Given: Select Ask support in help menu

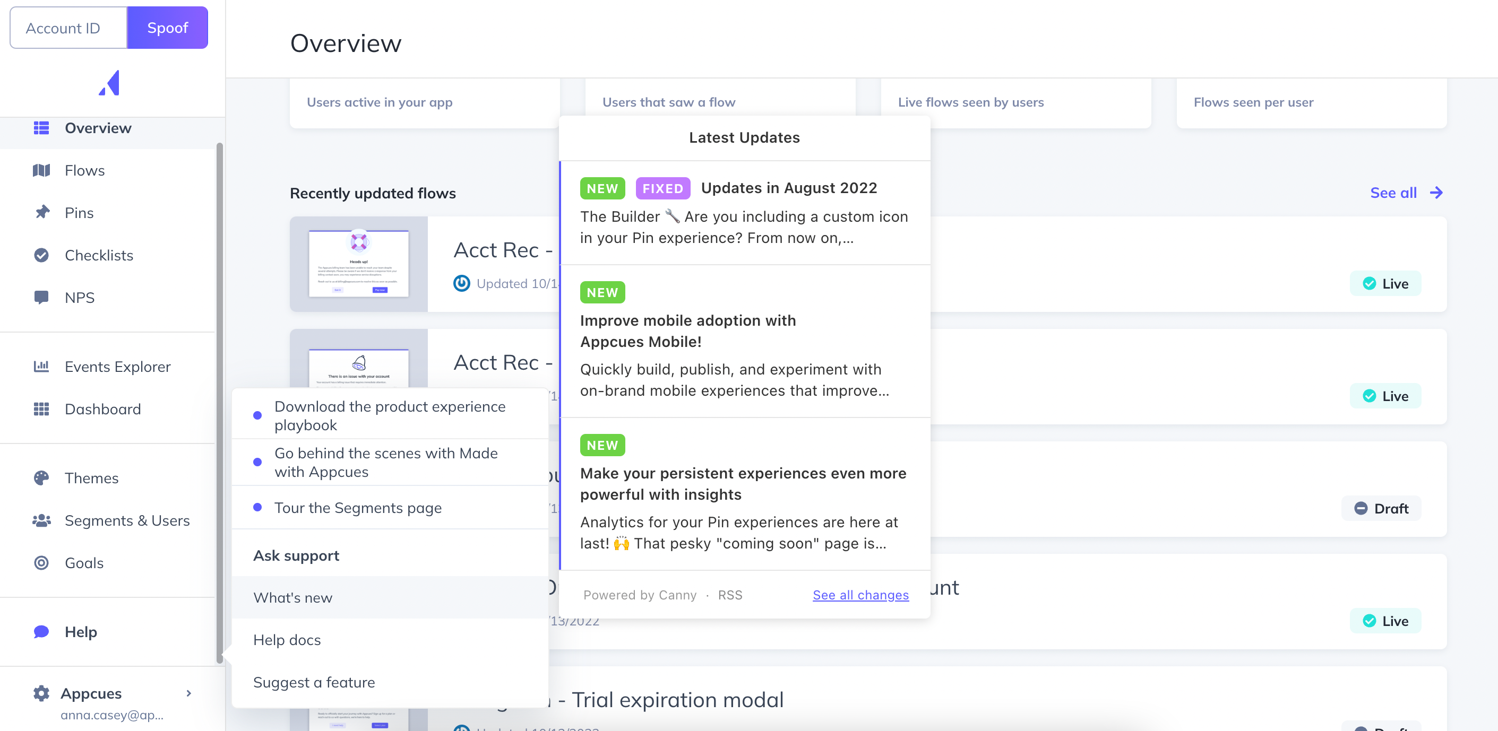Looking at the screenshot, I should pos(390,555).
